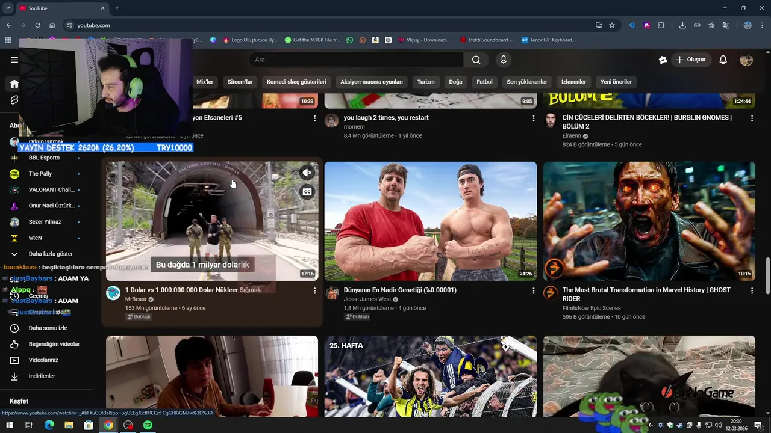771x433 pixels.
Task: Select the Doğa filter chip
Action: click(x=455, y=82)
